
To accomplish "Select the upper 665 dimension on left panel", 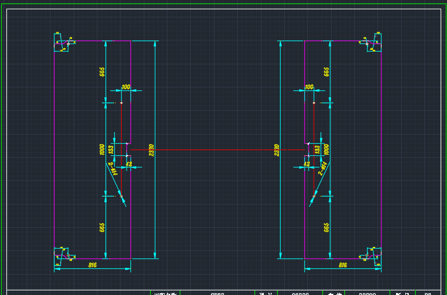I will 102,71.
